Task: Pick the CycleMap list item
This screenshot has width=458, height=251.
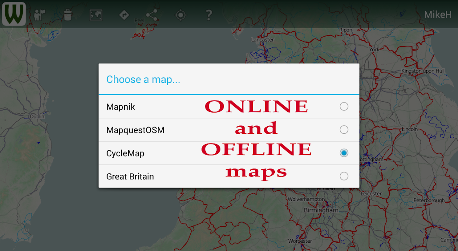Action: (x=229, y=153)
